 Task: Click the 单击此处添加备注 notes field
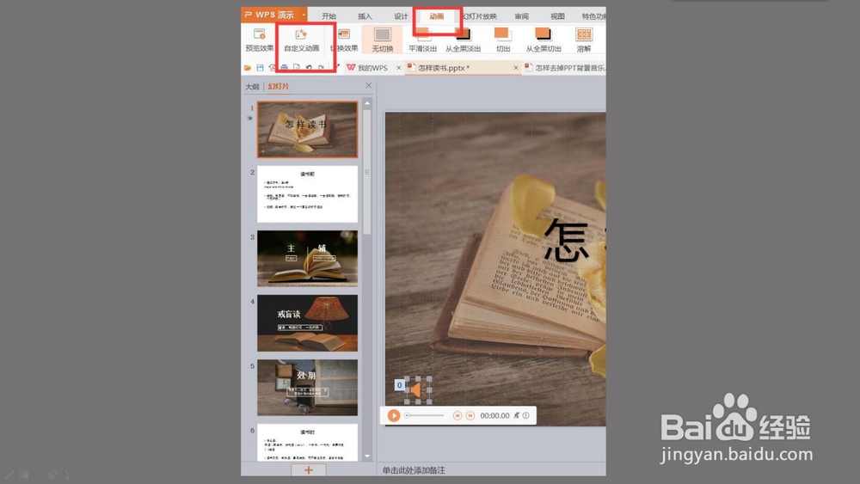tap(415, 470)
